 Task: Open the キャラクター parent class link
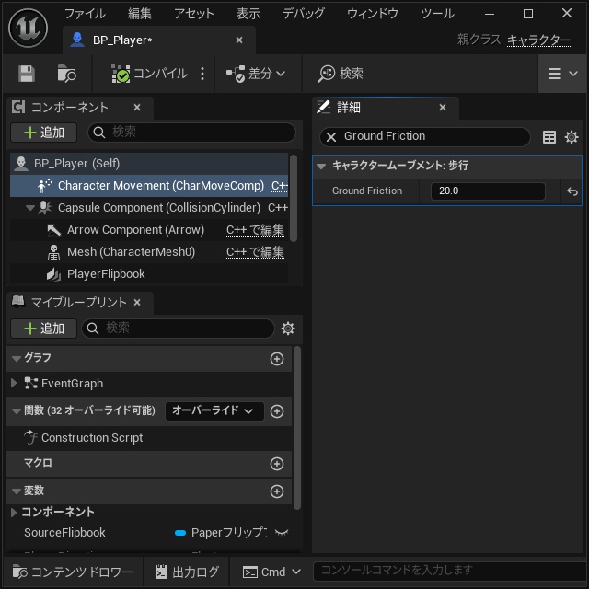point(538,40)
